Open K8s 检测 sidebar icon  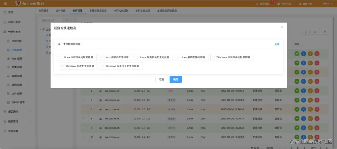point(9,58)
